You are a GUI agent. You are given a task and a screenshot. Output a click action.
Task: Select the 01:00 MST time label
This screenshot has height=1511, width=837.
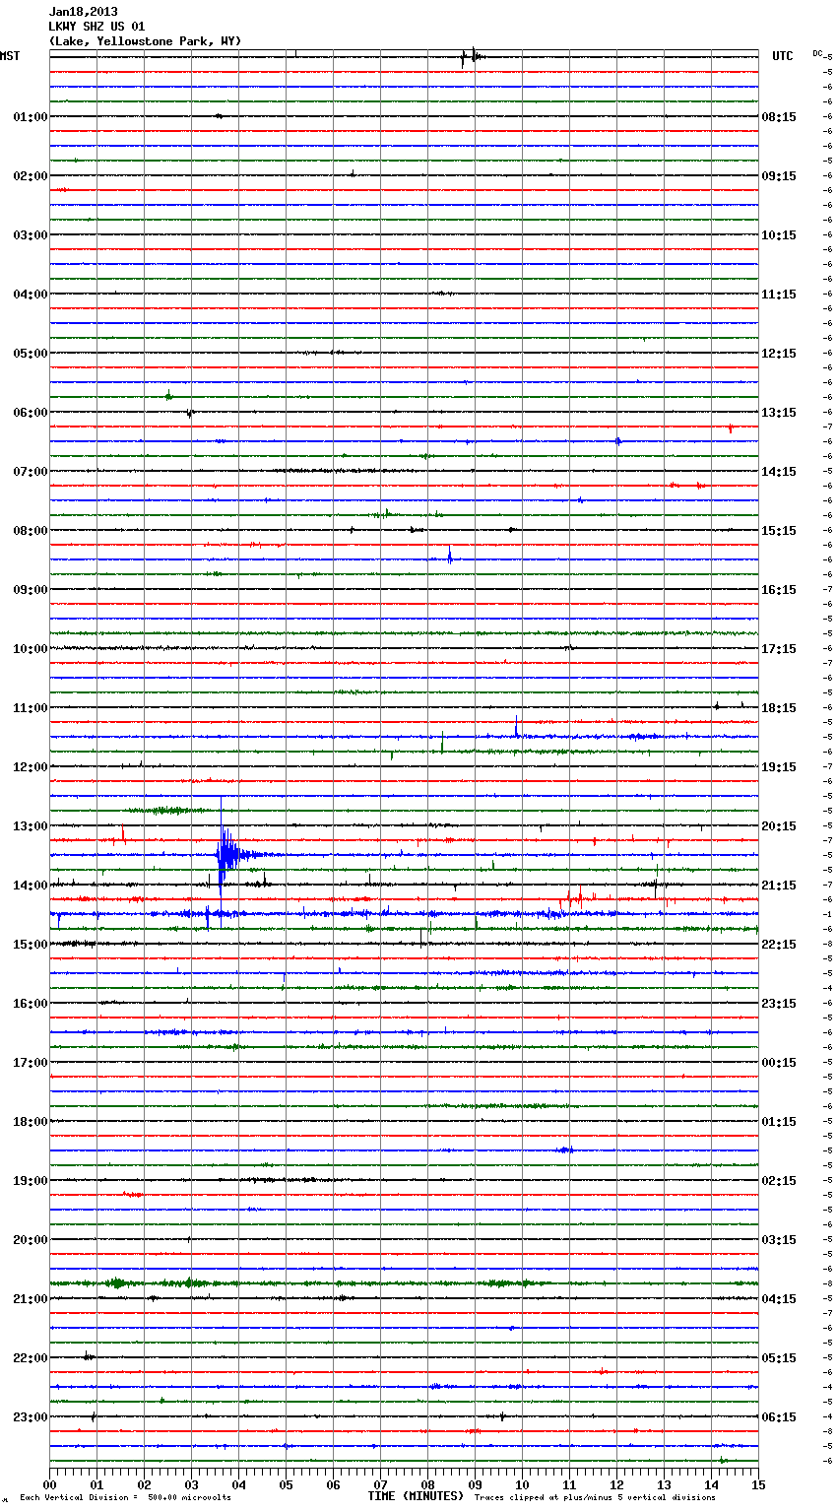[x=31, y=117]
